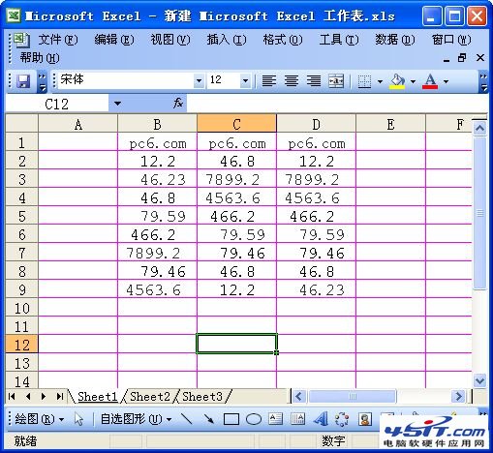Insert WordArt from drawing toolbar

point(321,419)
